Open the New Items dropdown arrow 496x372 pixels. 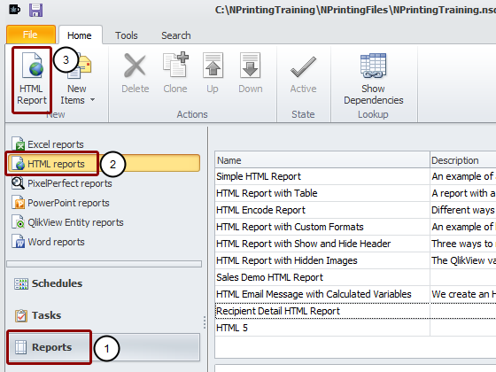pyautogui.click(x=92, y=100)
